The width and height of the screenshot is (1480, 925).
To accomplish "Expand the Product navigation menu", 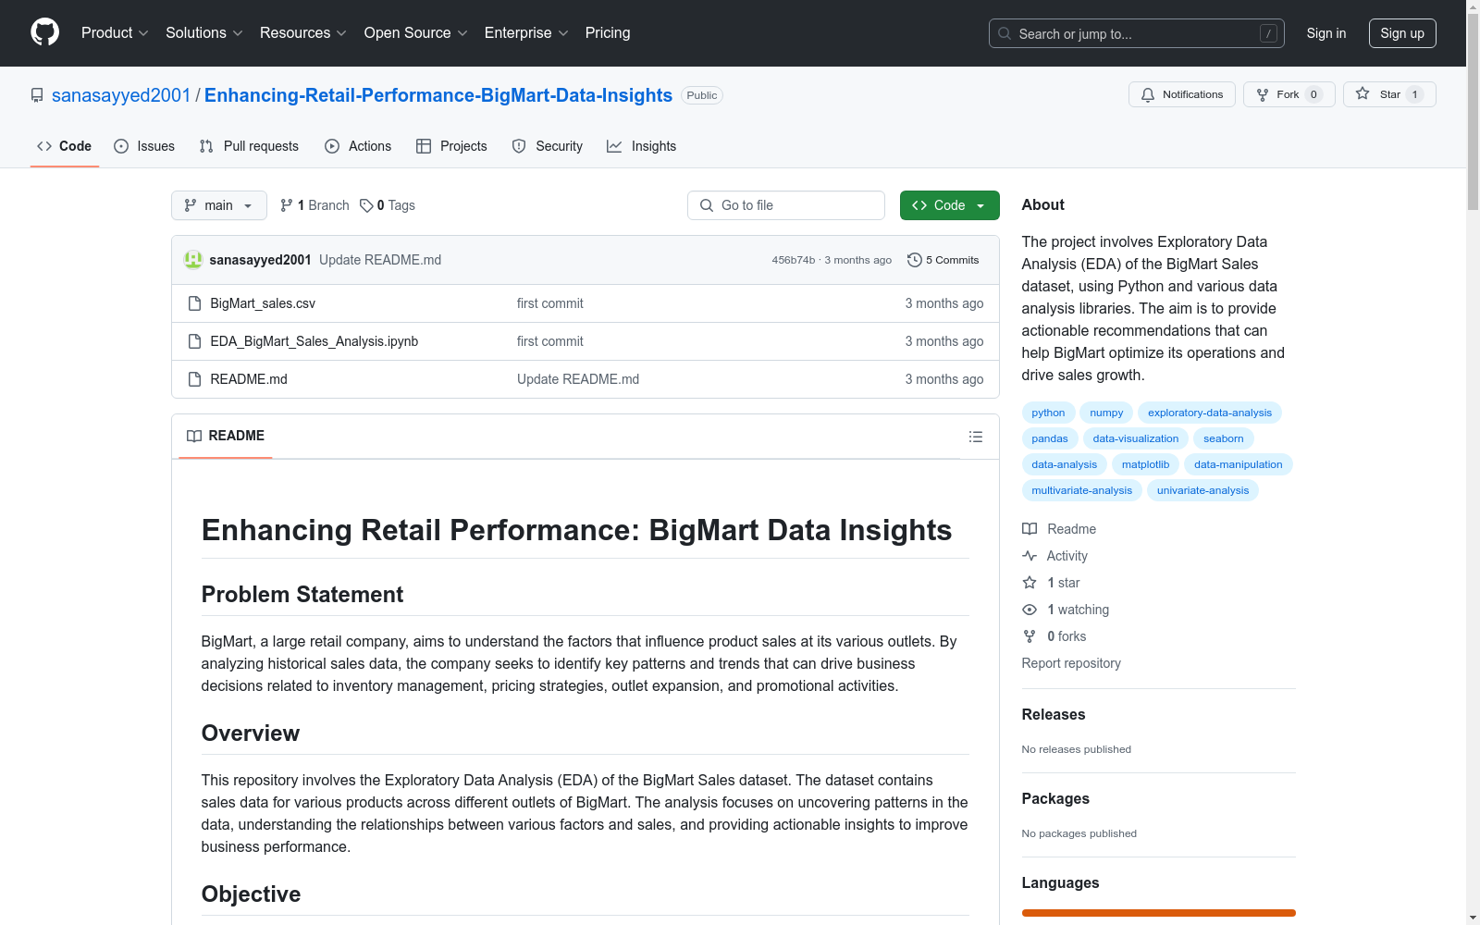I will click(x=115, y=33).
